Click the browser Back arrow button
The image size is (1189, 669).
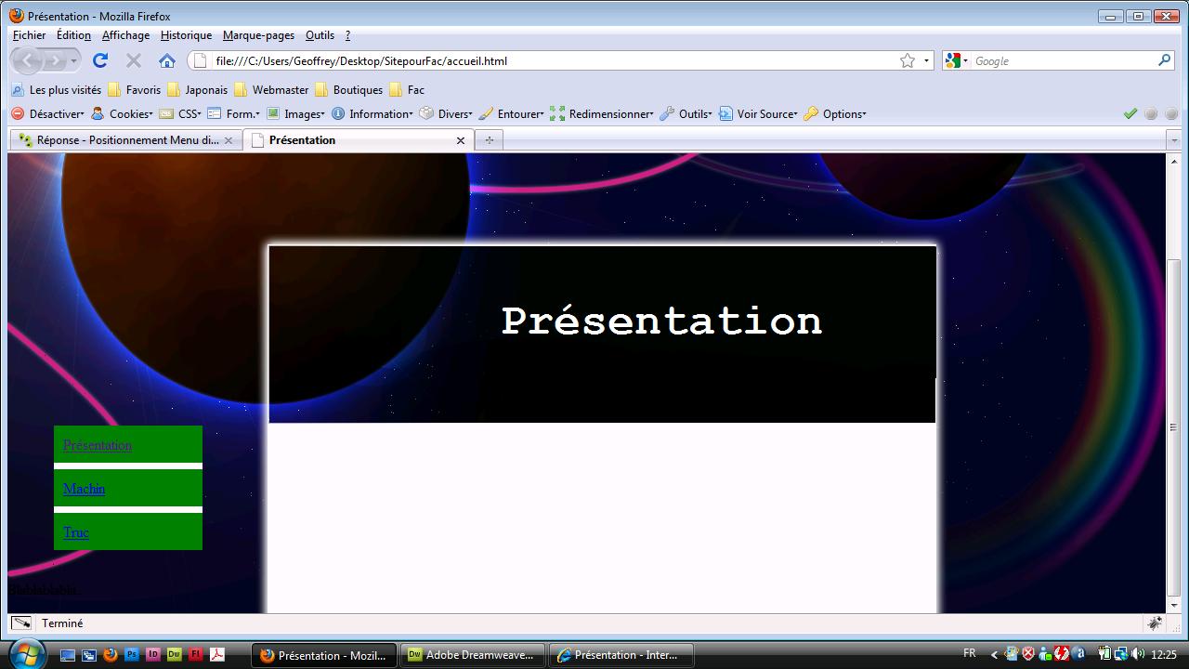28,60
